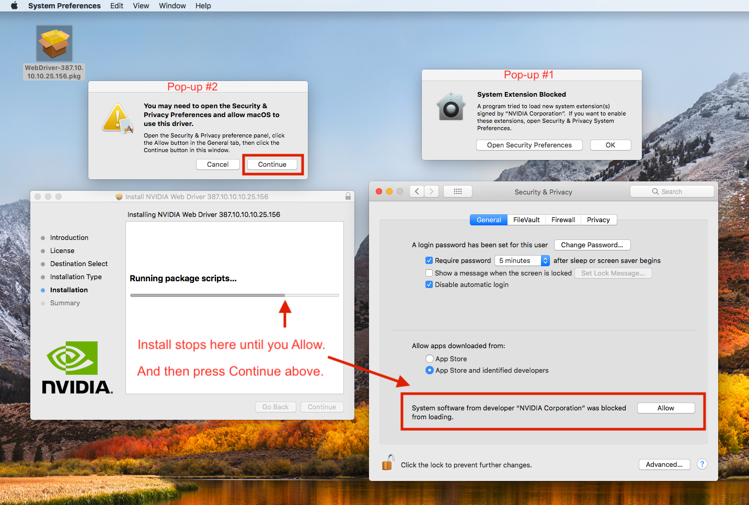Viewport: 749px width, 505px height.
Task: Minimize the Security & Privacy window
Action: [389, 191]
